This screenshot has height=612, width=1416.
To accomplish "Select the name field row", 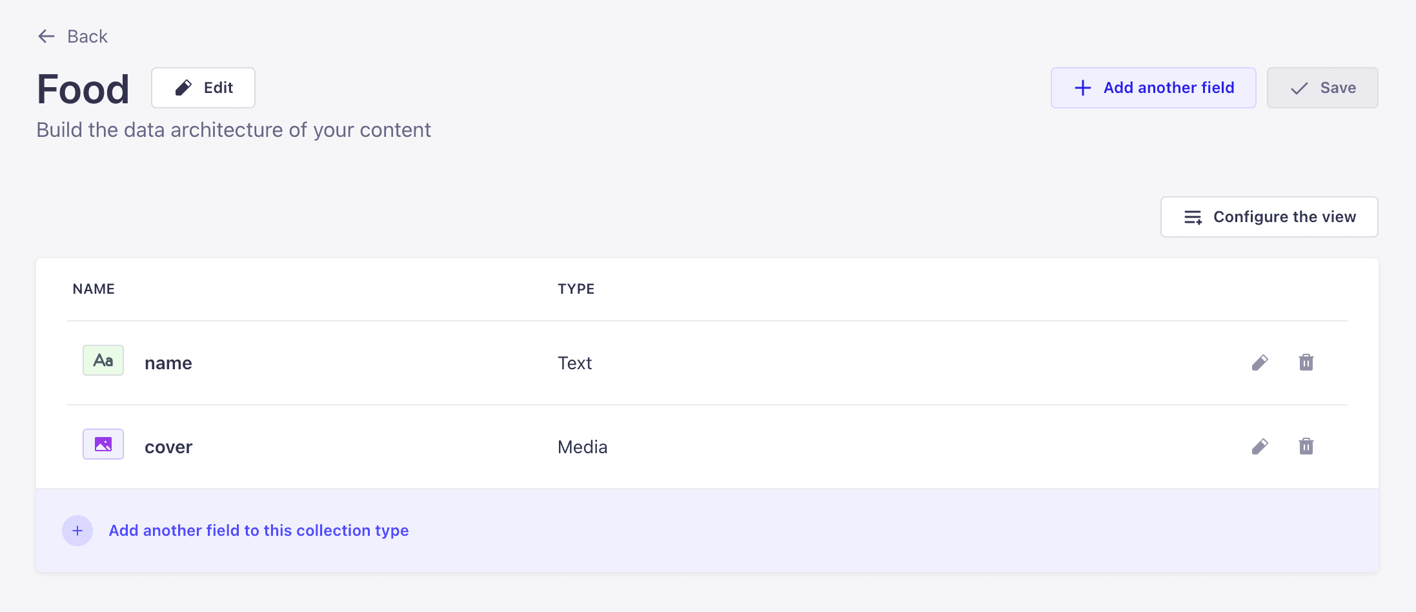I will (x=707, y=363).
